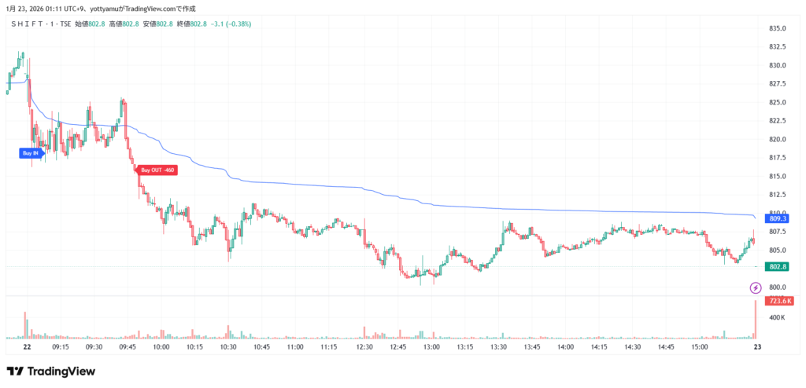Click the 始値 open price value
This screenshot has width=806, height=388.
98,24
